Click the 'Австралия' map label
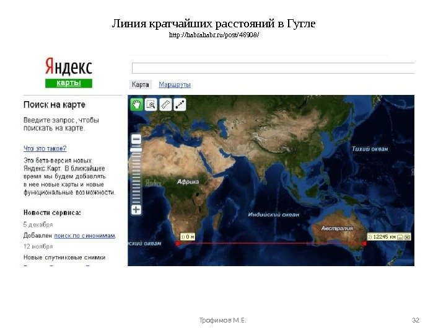 (337, 228)
